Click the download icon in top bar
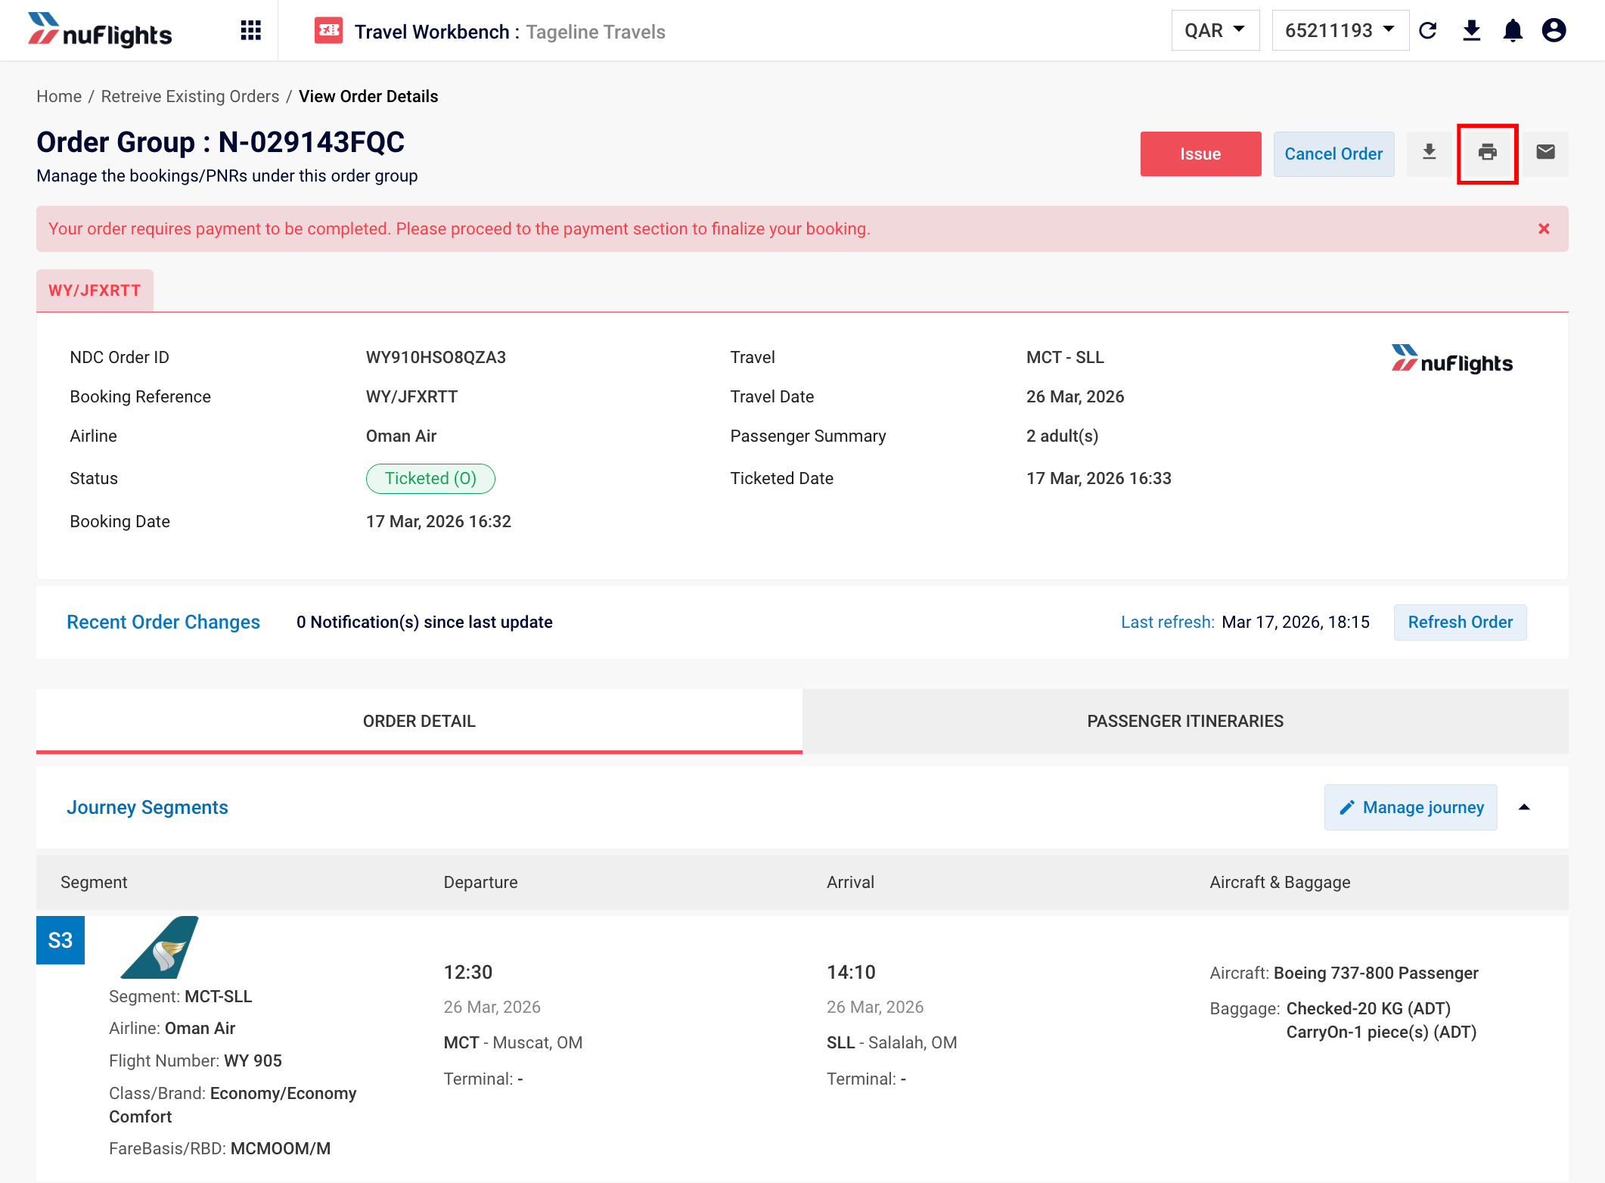Image resolution: width=1605 pixels, height=1183 pixels. 1471,30
